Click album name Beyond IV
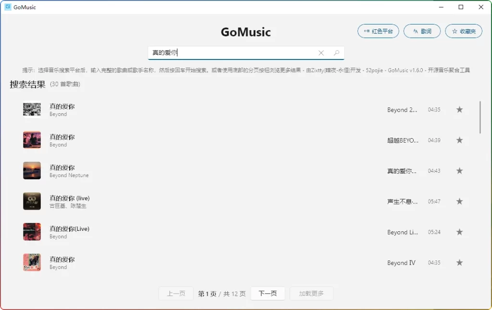Viewport: 492px width, 310px height. tap(401, 262)
